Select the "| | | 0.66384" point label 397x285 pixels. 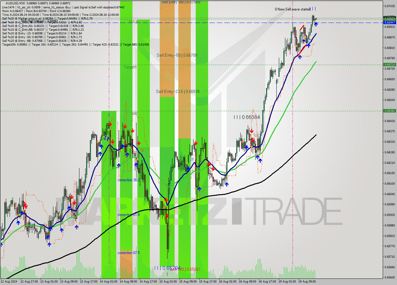point(247,117)
